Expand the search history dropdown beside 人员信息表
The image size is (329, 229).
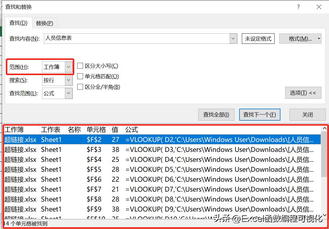click(x=233, y=38)
